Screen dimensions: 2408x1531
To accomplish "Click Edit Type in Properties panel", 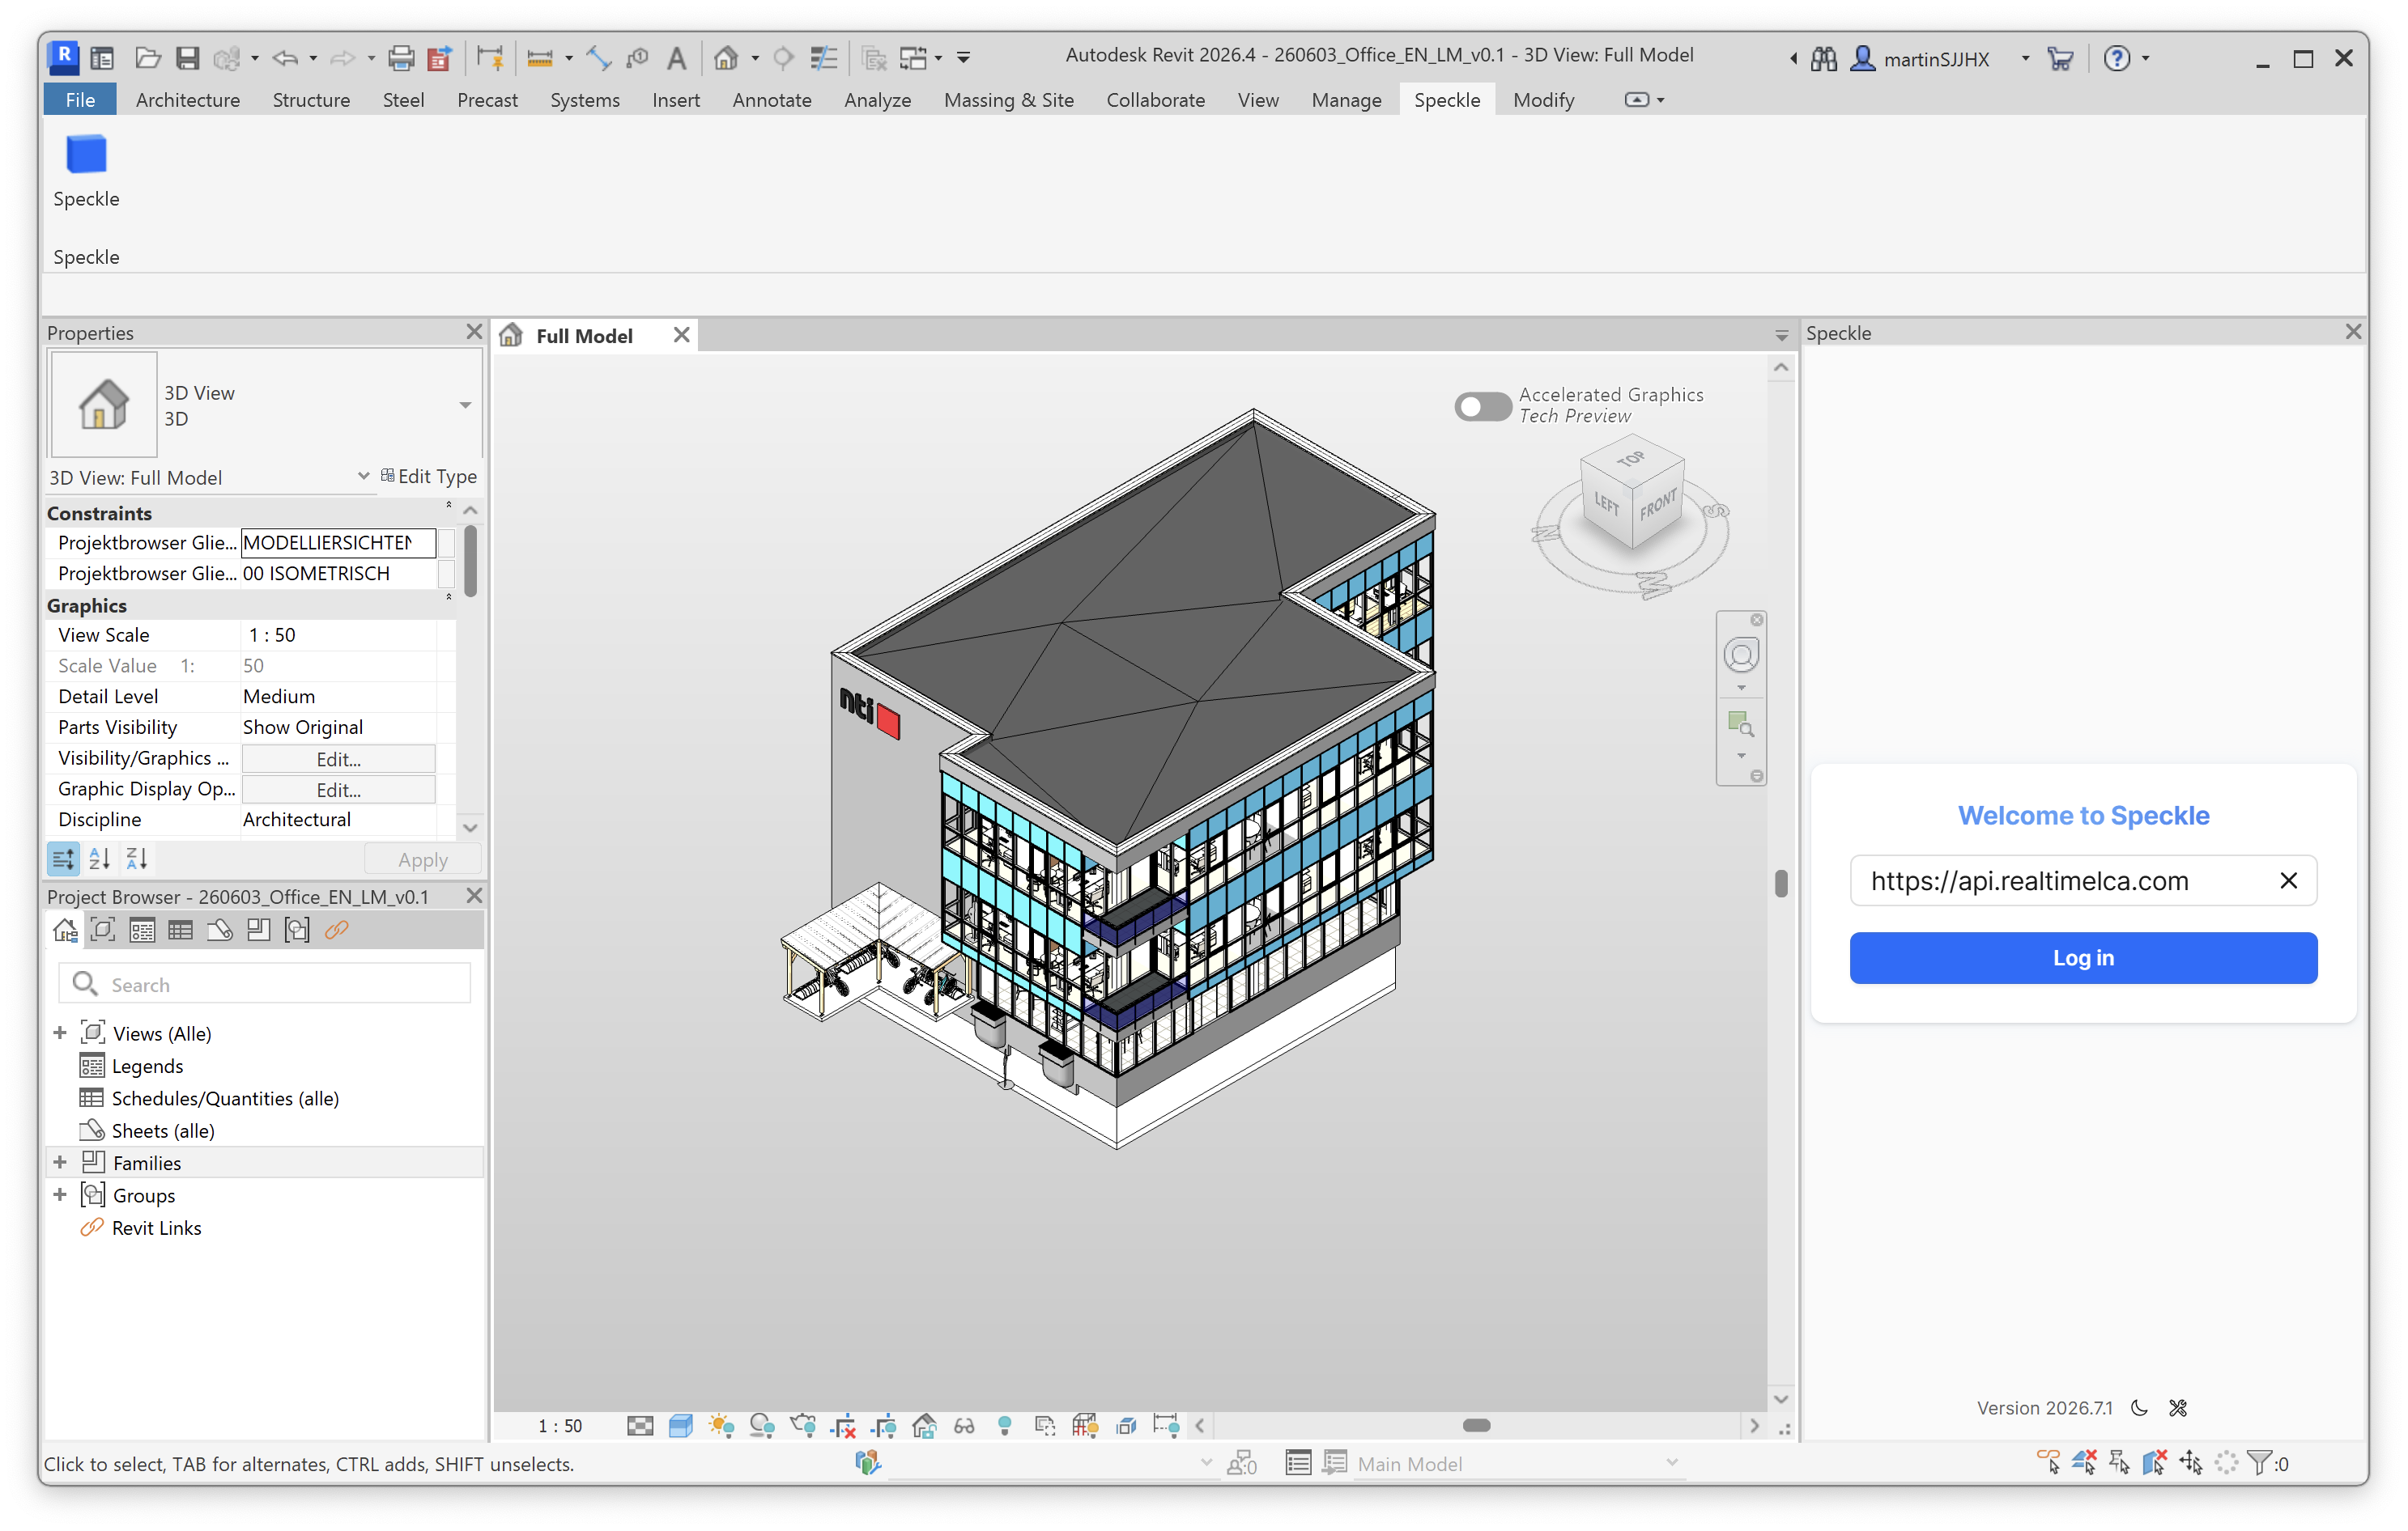I will coord(429,477).
